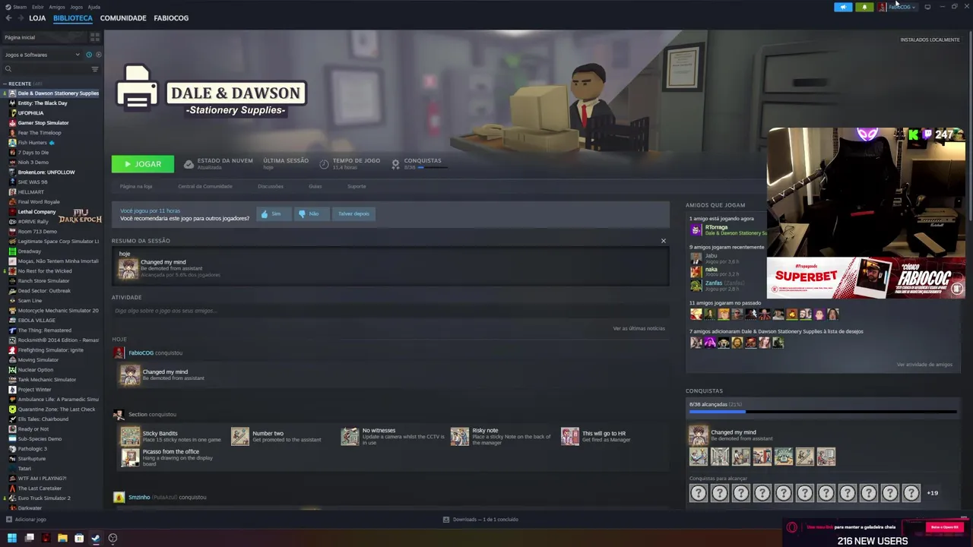Screen dimensions: 973x547
Task: Open Ver atividade de amigos link
Action: (x=924, y=365)
